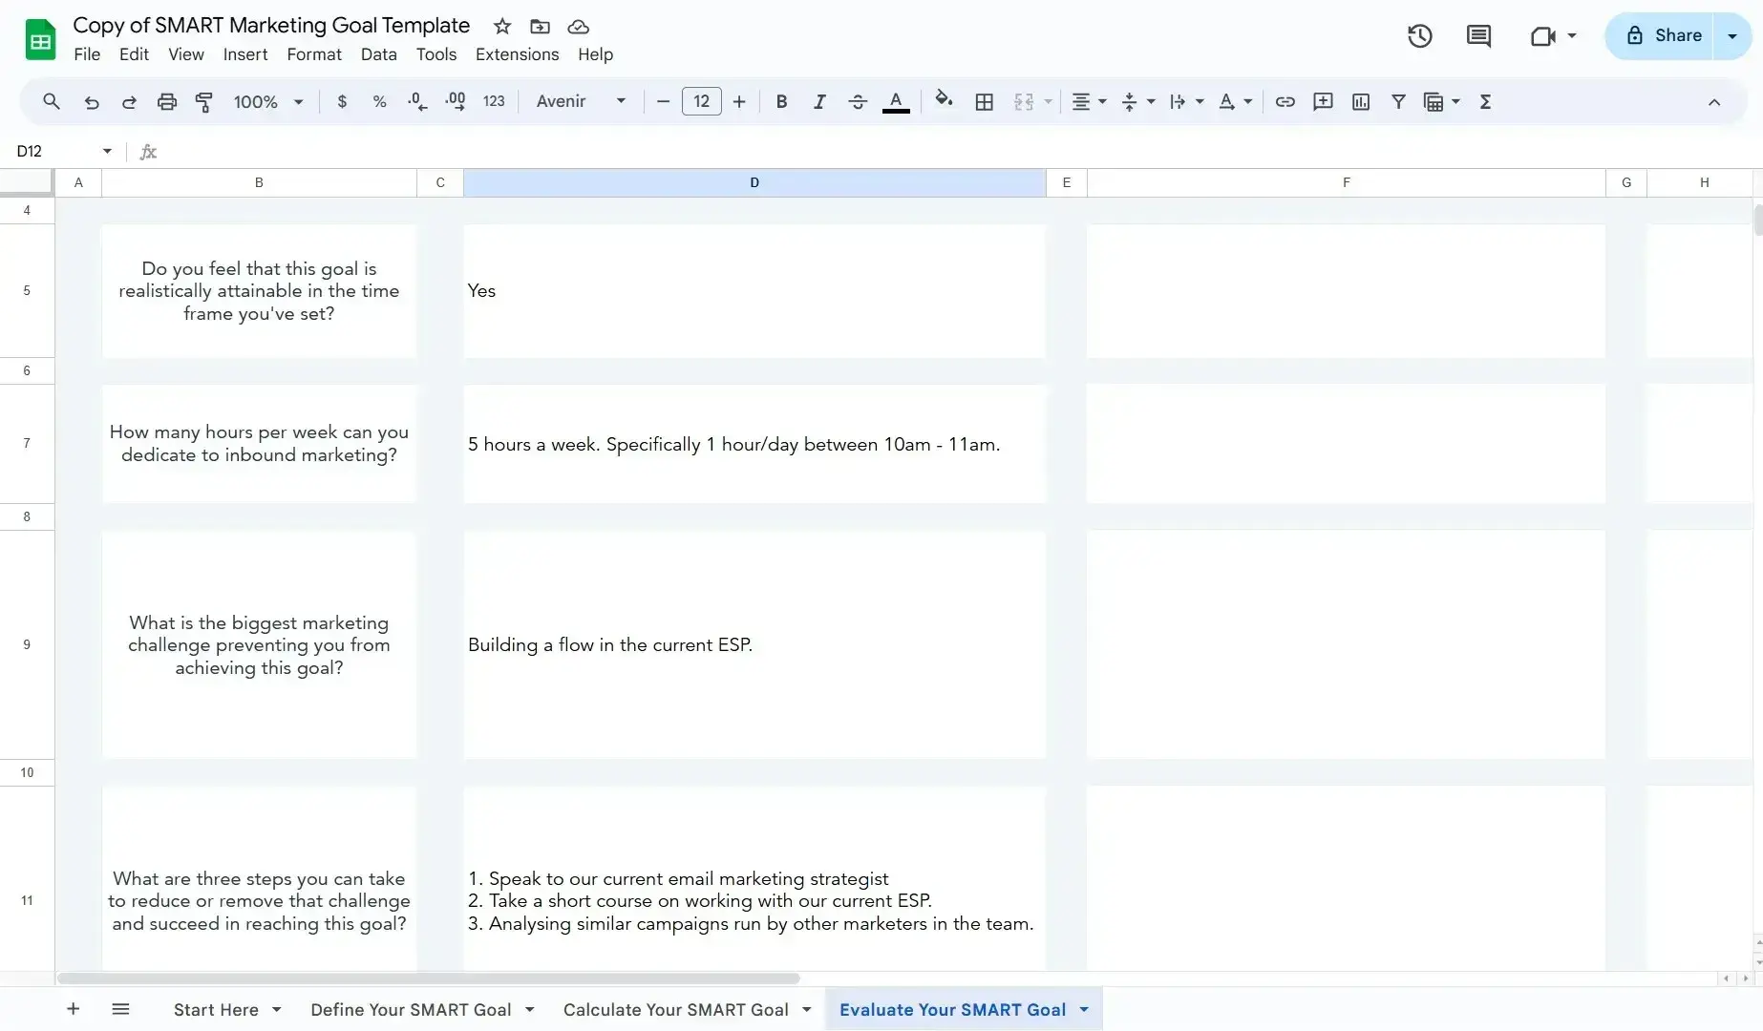Format as currency dollar icon

342,102
